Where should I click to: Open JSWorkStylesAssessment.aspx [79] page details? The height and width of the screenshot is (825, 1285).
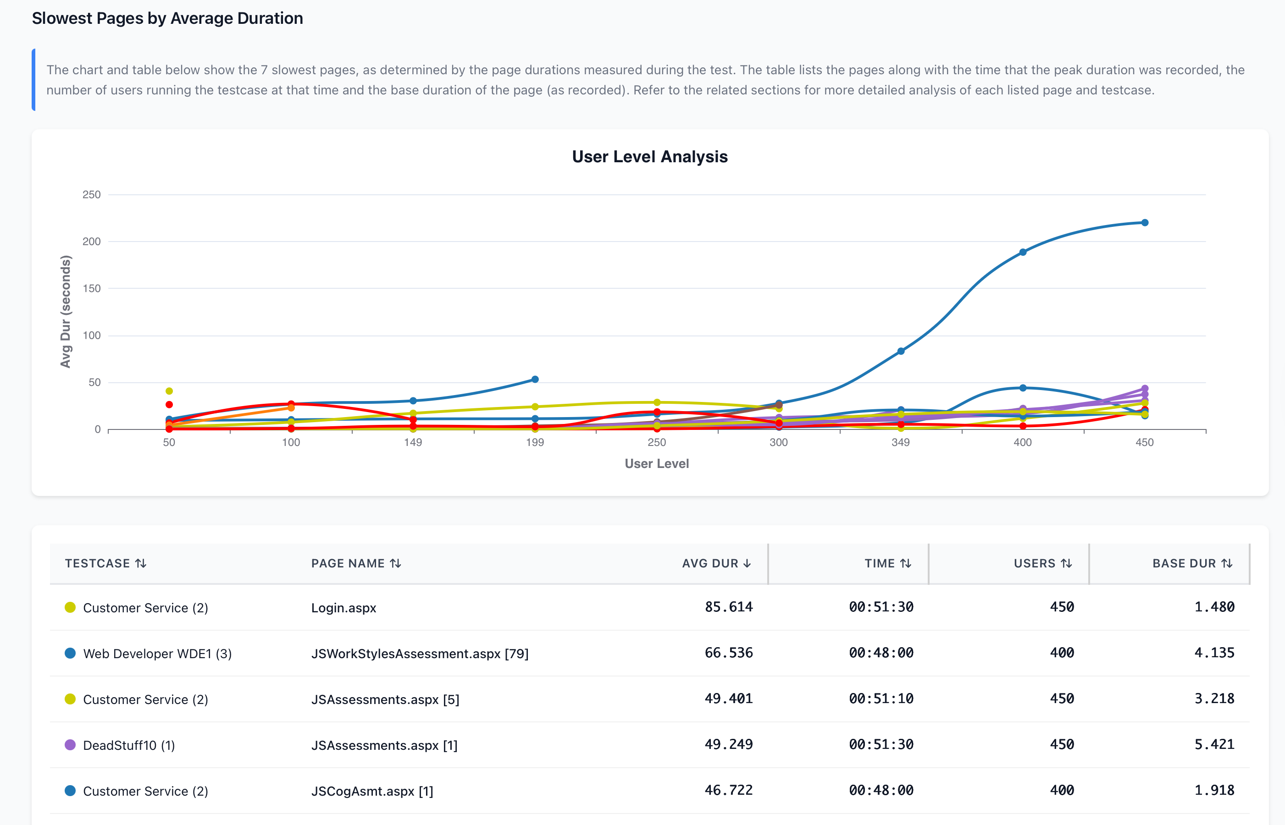(x=420, y=653)
